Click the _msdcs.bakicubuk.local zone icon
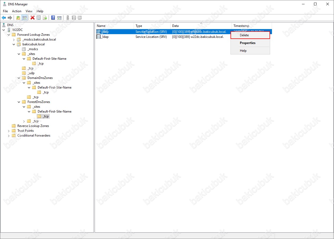334x239 pixels. [x=19, y=39]
